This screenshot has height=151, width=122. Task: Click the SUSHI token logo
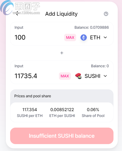[x=78, y=76]
